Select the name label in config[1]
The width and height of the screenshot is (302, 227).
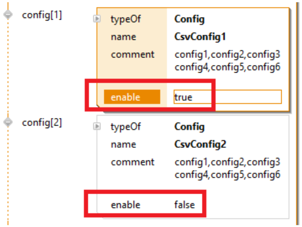[123, 37]
